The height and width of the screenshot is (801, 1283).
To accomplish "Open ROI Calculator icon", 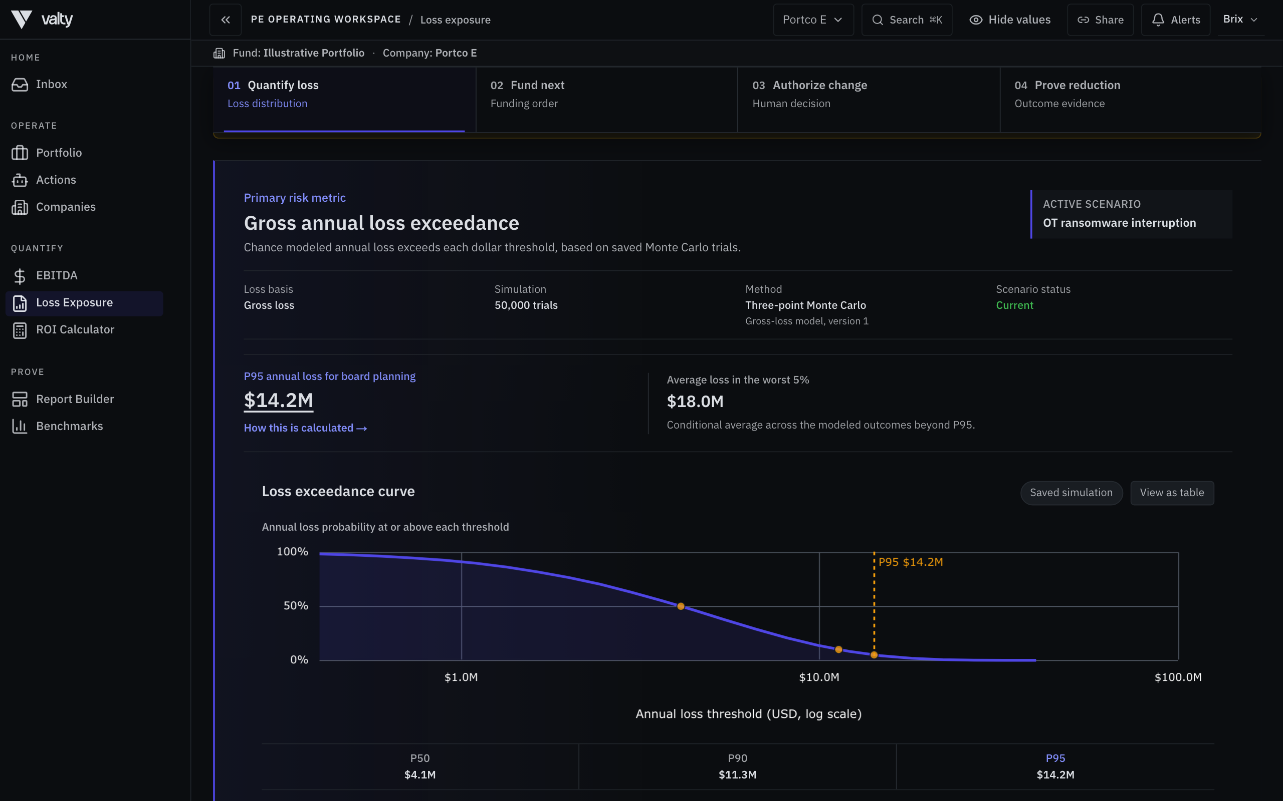I will tap(20, 330).
